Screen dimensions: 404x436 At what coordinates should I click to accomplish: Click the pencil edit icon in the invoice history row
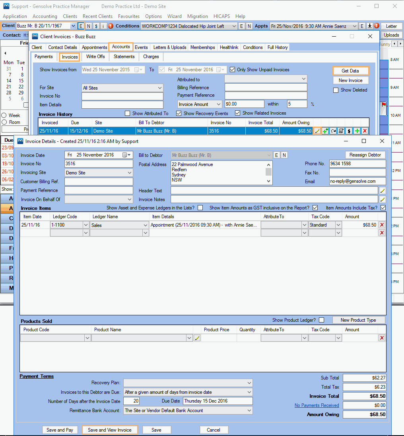pos(317,131)
